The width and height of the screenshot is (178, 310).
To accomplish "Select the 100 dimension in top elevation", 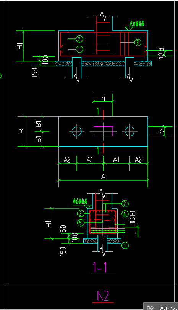I will coord(45,60).
